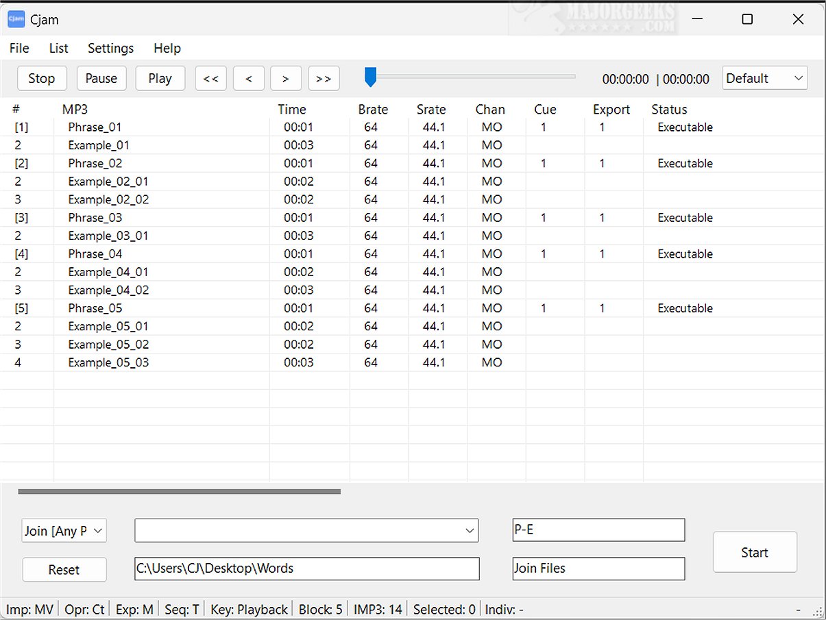826x620 pixels.
Task: Click the Reset button
Action: click(64, 569)
